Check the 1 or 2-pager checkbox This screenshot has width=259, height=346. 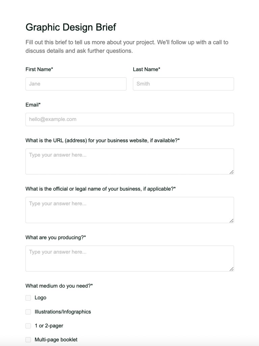pos(28,325)
